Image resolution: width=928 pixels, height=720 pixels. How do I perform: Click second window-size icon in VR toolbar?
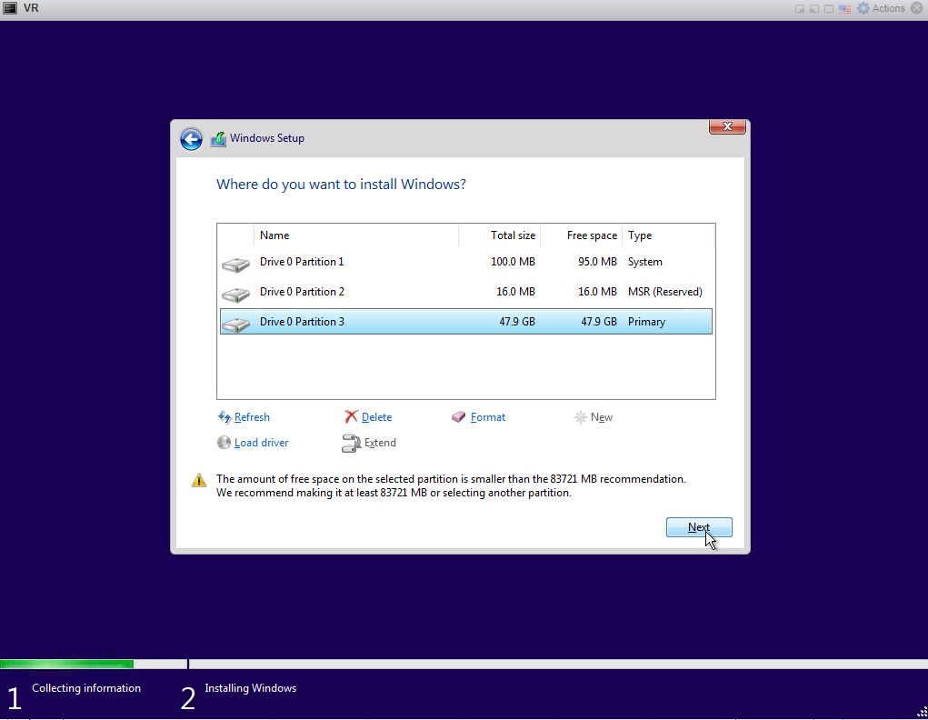pyautogui.click(x=814, y=9)
